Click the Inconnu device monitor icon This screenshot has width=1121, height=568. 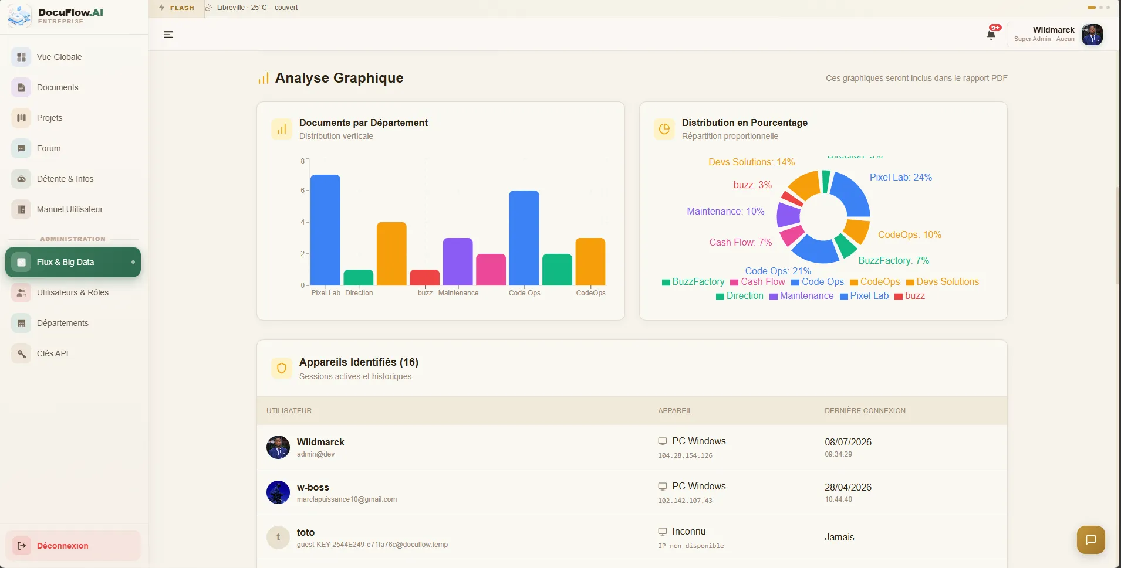[x=663, y=532]
